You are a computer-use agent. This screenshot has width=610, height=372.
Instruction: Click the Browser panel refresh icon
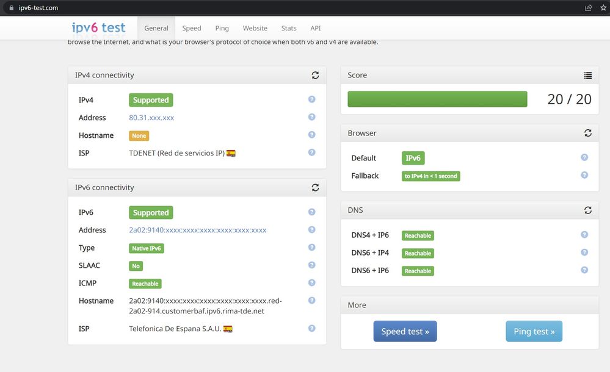pyautogui.click(x=587, y=133)
